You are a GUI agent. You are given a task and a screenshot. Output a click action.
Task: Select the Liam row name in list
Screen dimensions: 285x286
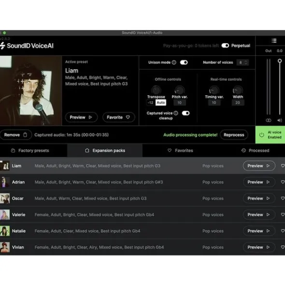(x=16, y=166)
